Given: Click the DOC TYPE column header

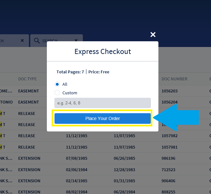Looking at the screenshot, I should tap(27, 79).
